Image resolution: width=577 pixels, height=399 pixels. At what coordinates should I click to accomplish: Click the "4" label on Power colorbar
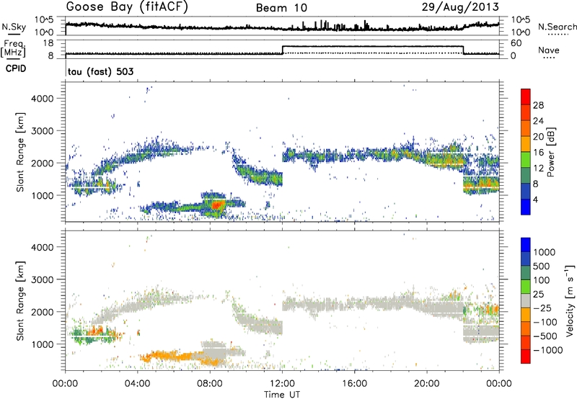point(535,199)
